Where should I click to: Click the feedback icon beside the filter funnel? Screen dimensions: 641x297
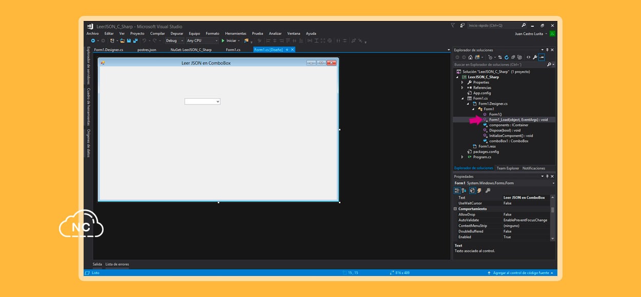click(x=463, y=25)
